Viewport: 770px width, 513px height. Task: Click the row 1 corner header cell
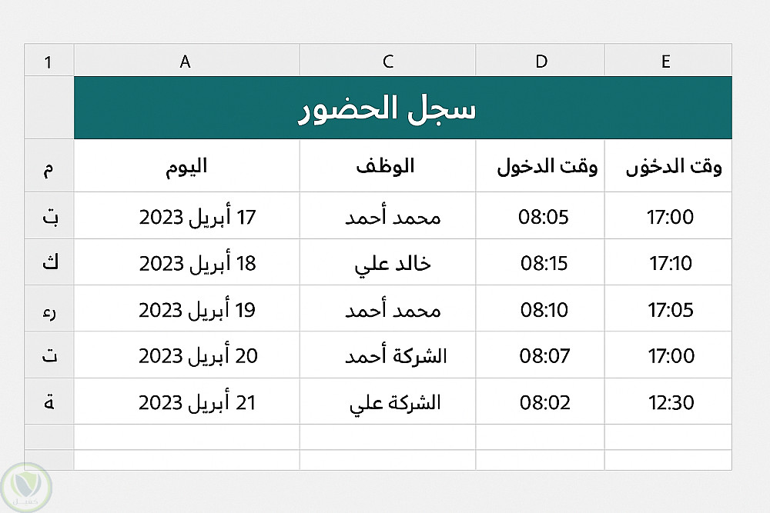click(x=49, y=62)
